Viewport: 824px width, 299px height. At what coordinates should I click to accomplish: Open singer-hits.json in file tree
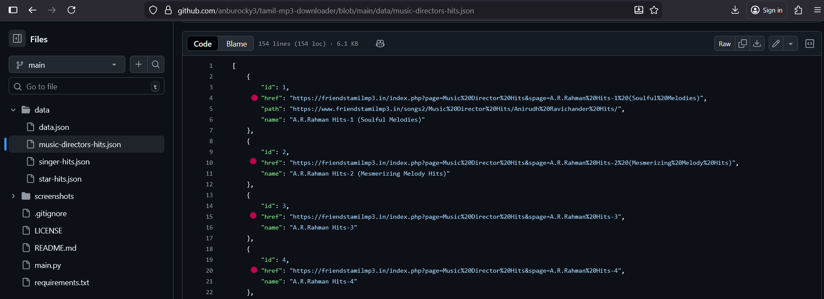point(64,162)
